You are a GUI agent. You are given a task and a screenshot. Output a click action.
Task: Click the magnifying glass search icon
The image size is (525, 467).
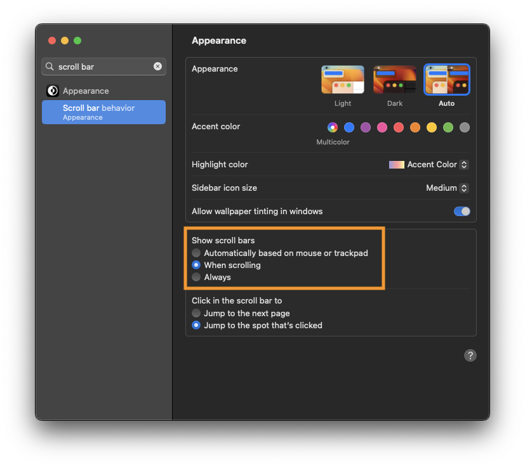(x=50, y=67)
